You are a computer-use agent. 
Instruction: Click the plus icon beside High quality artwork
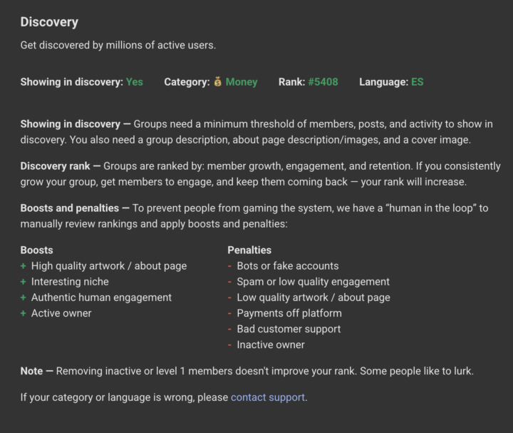pyautogui.click(x=24, y=266)
